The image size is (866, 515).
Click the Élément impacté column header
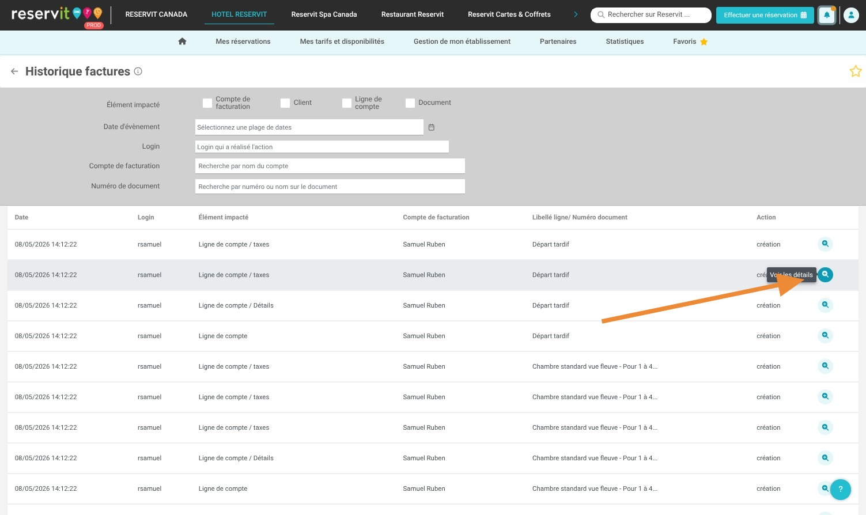(x=224, y=217)
